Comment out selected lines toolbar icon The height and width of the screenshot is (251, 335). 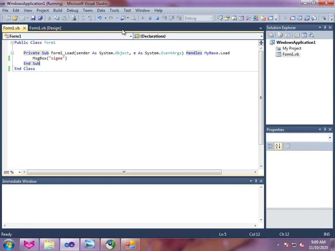83,18
